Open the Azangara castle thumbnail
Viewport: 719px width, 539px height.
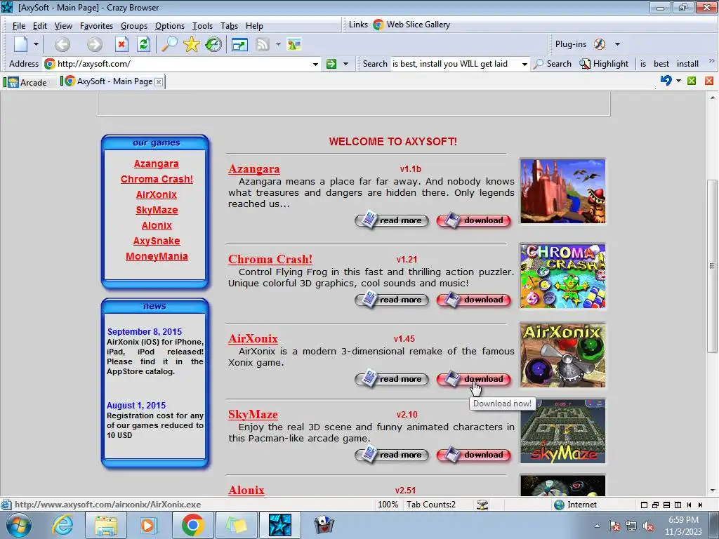(562, 191)
